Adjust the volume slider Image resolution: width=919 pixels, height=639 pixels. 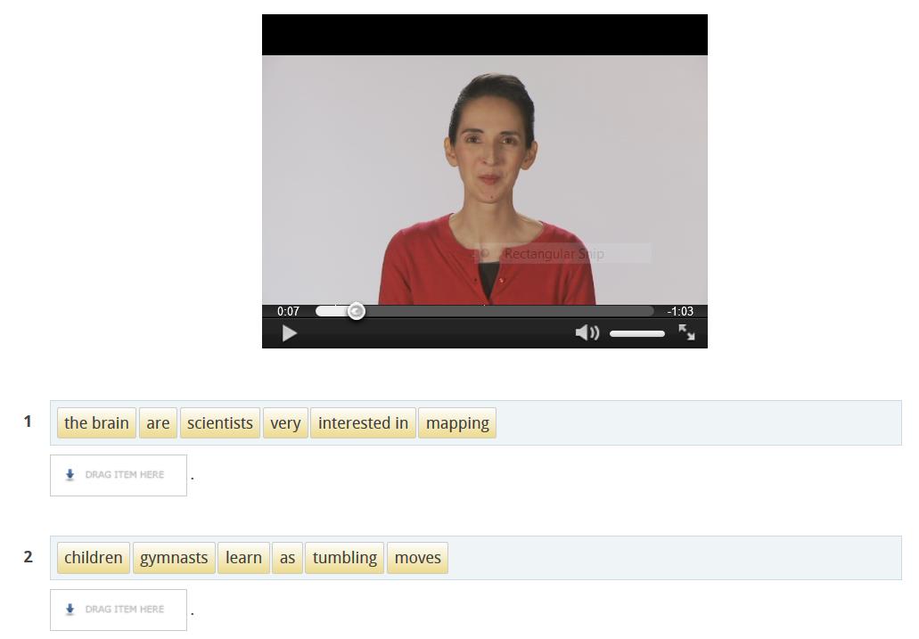click(636, 333)
